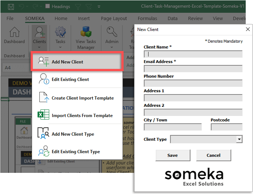The image size is (253, 194).
Task: Choose Edit Existing Client menu entry
Action: pos(77,79)
